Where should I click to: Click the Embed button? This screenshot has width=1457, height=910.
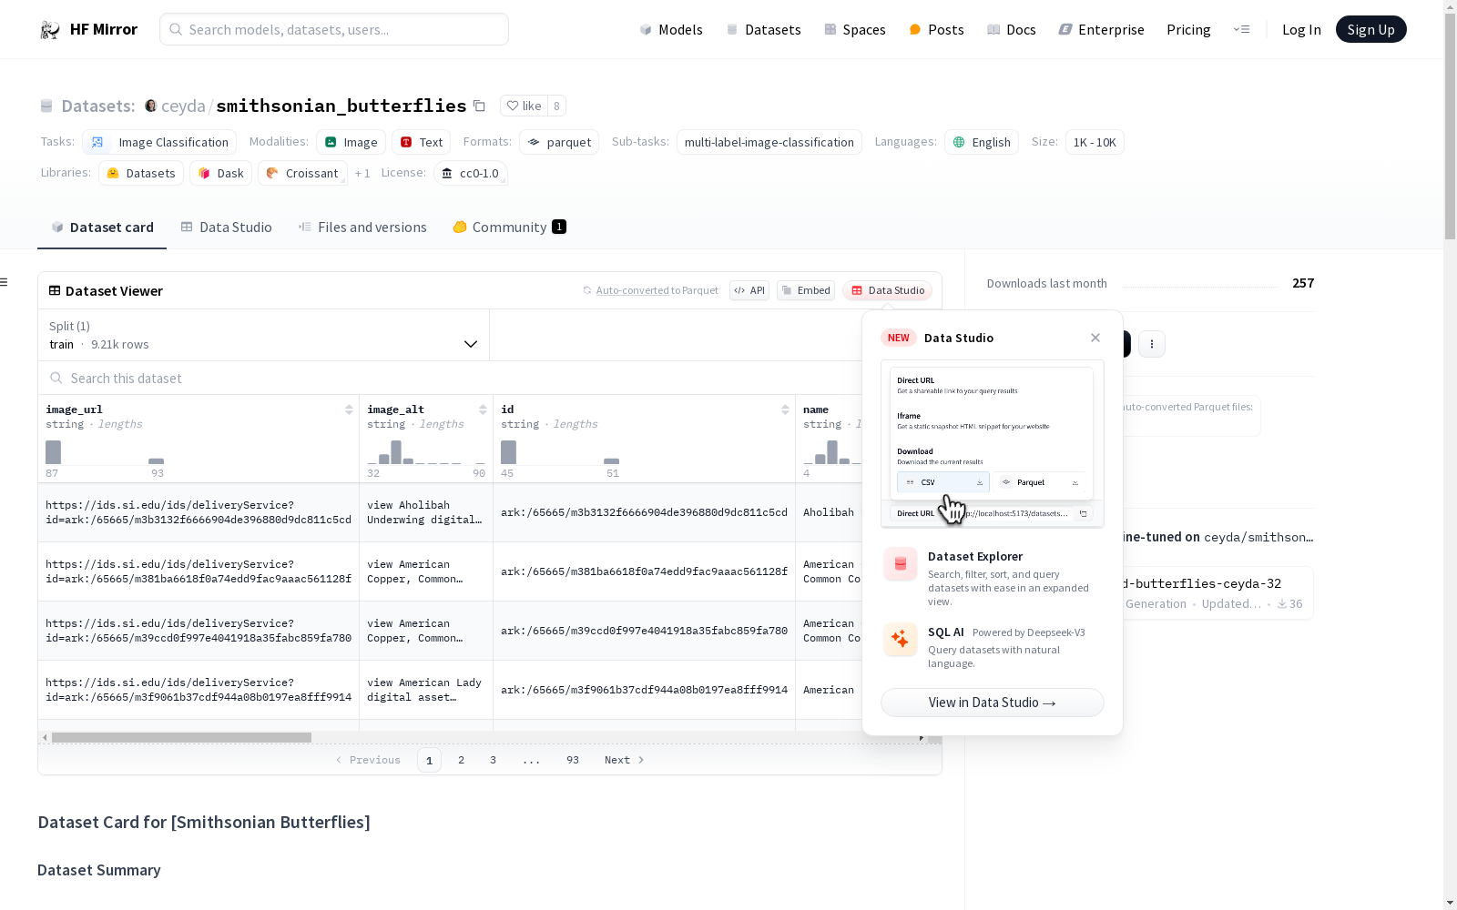[x=806, y=290]
